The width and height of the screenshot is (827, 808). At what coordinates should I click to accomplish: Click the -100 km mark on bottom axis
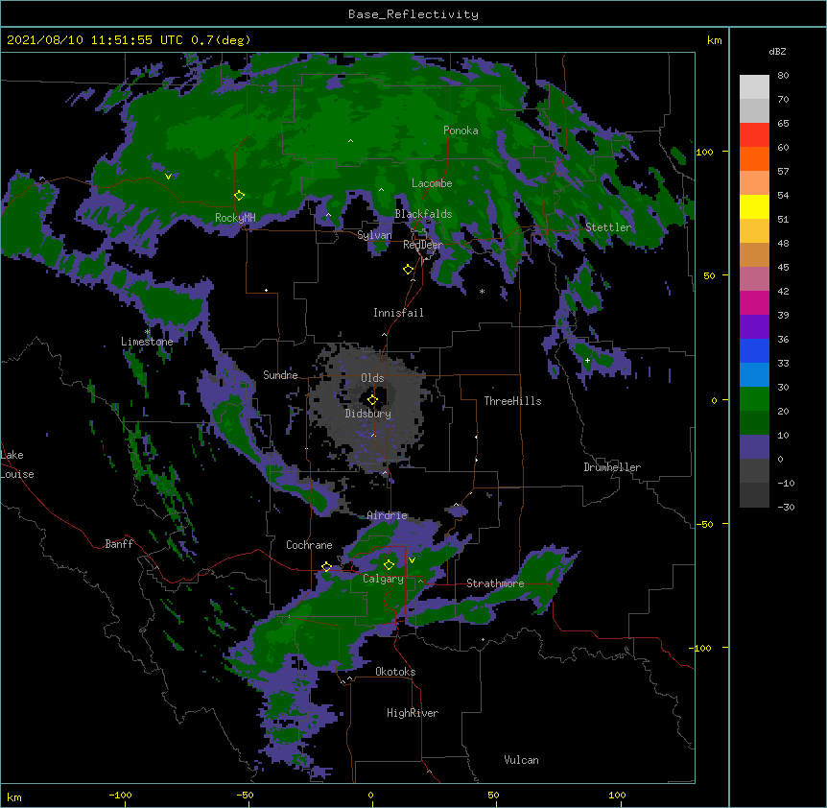pyautogui.click(x=120, y=795)
